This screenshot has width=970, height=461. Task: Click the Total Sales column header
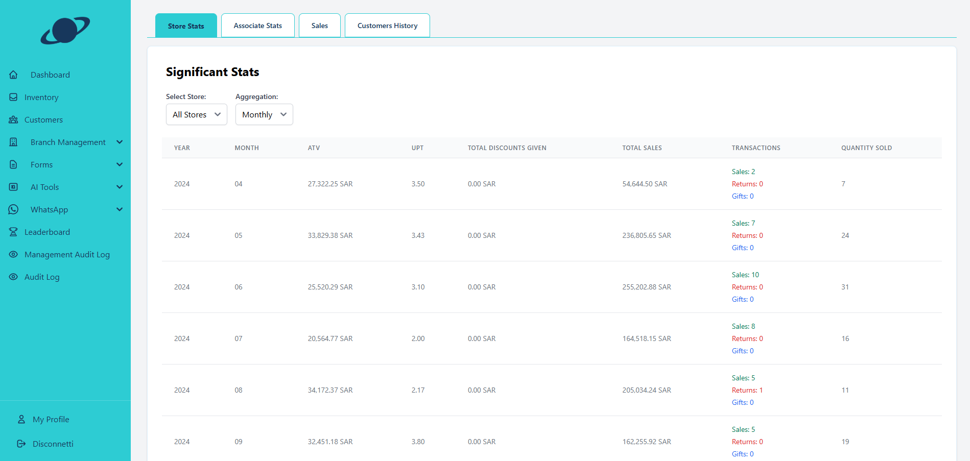tap(642, 148)
